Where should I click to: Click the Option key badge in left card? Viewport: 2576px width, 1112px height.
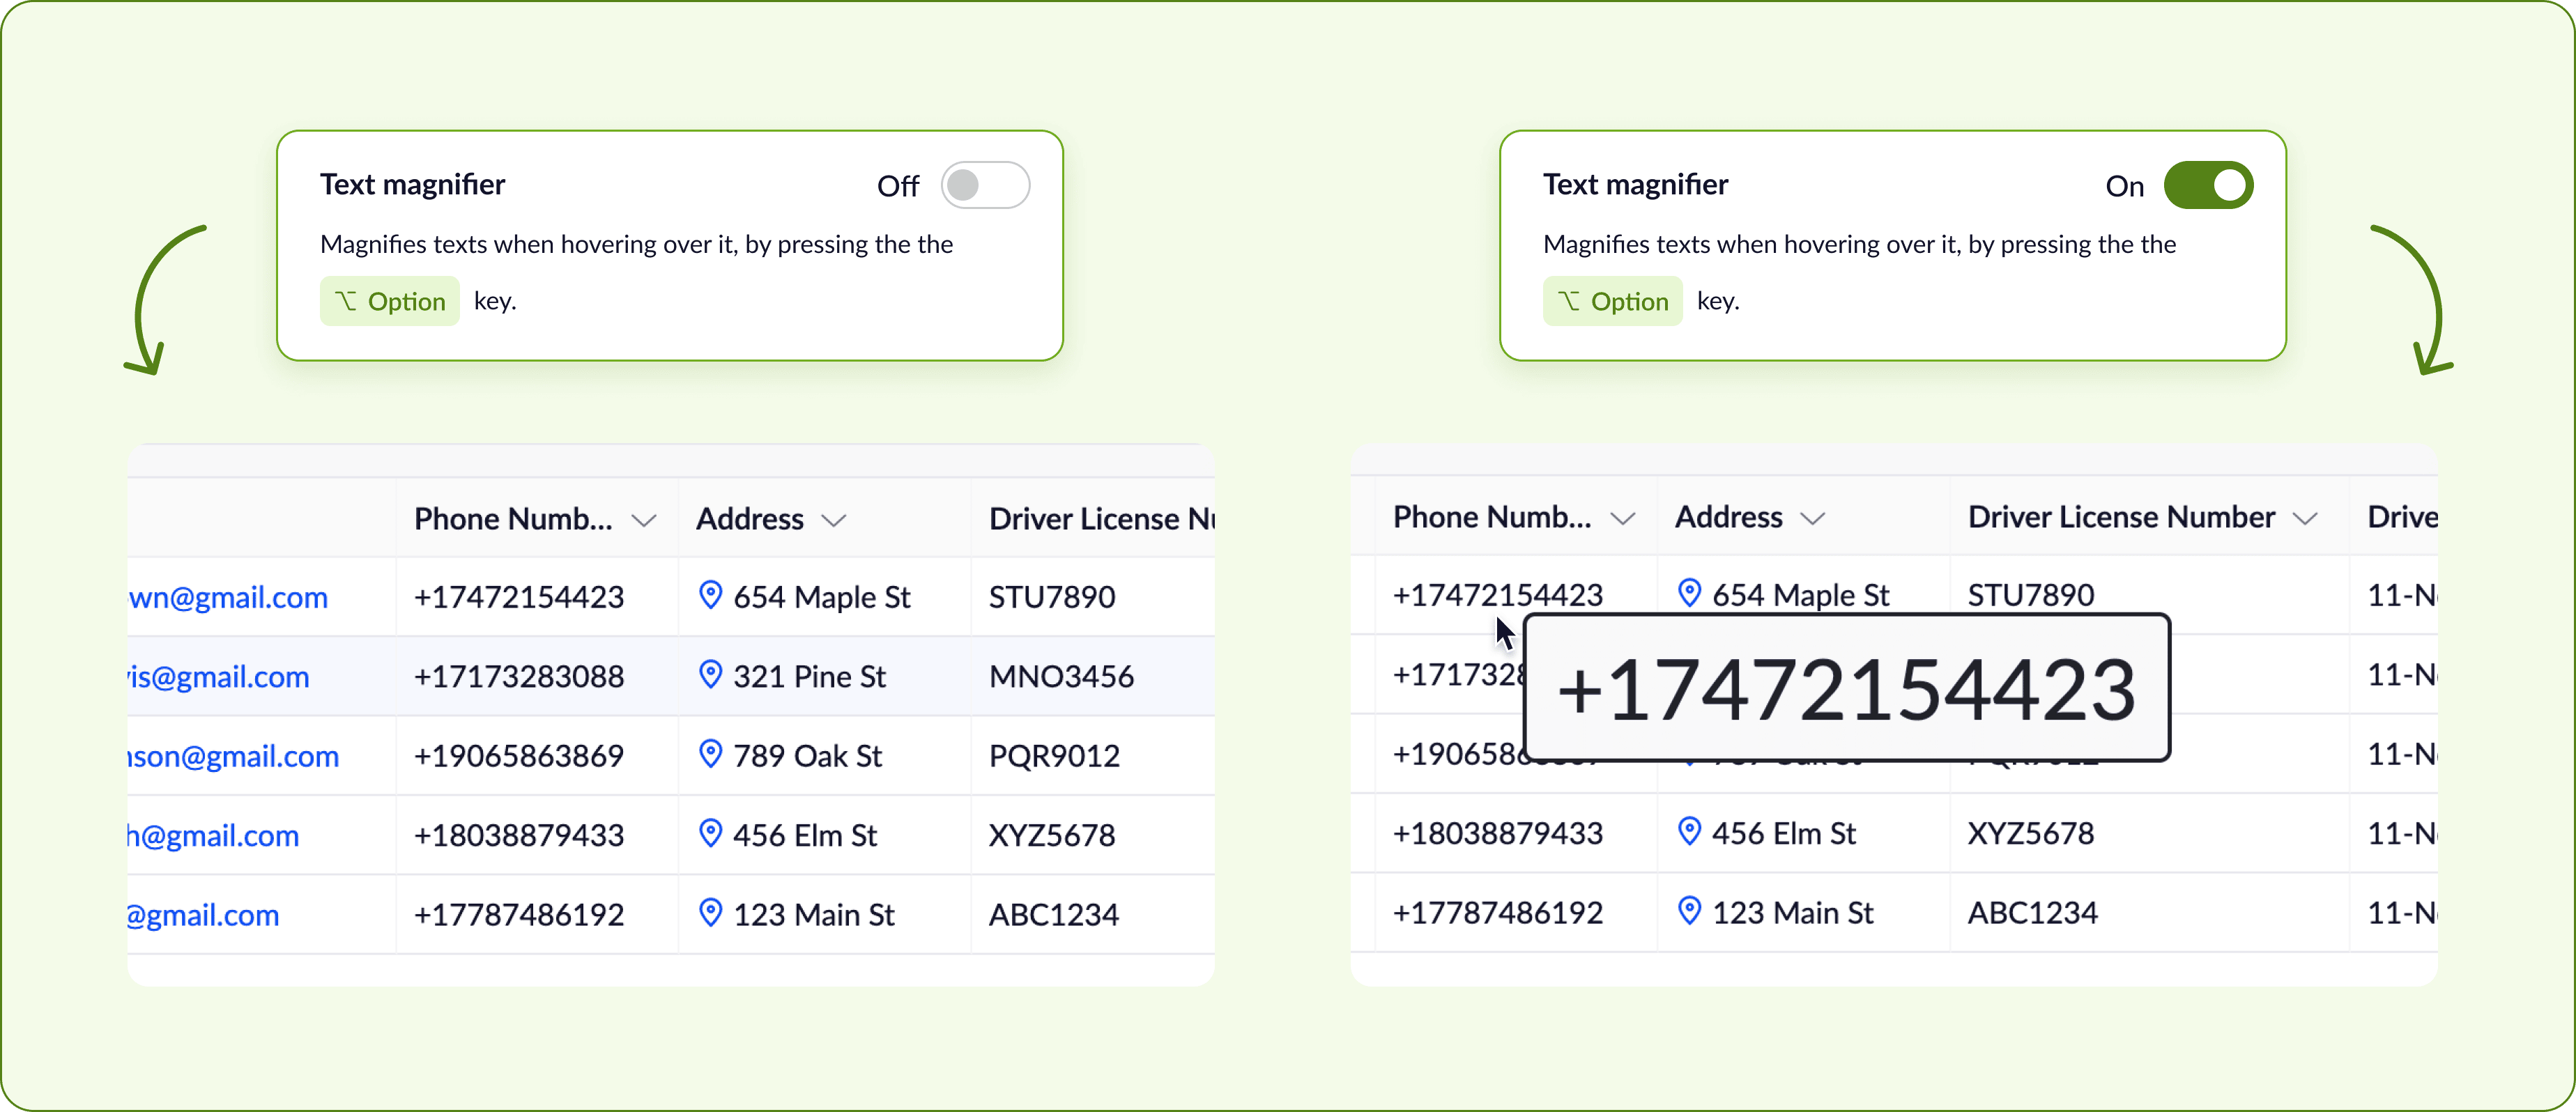(390, 301)
